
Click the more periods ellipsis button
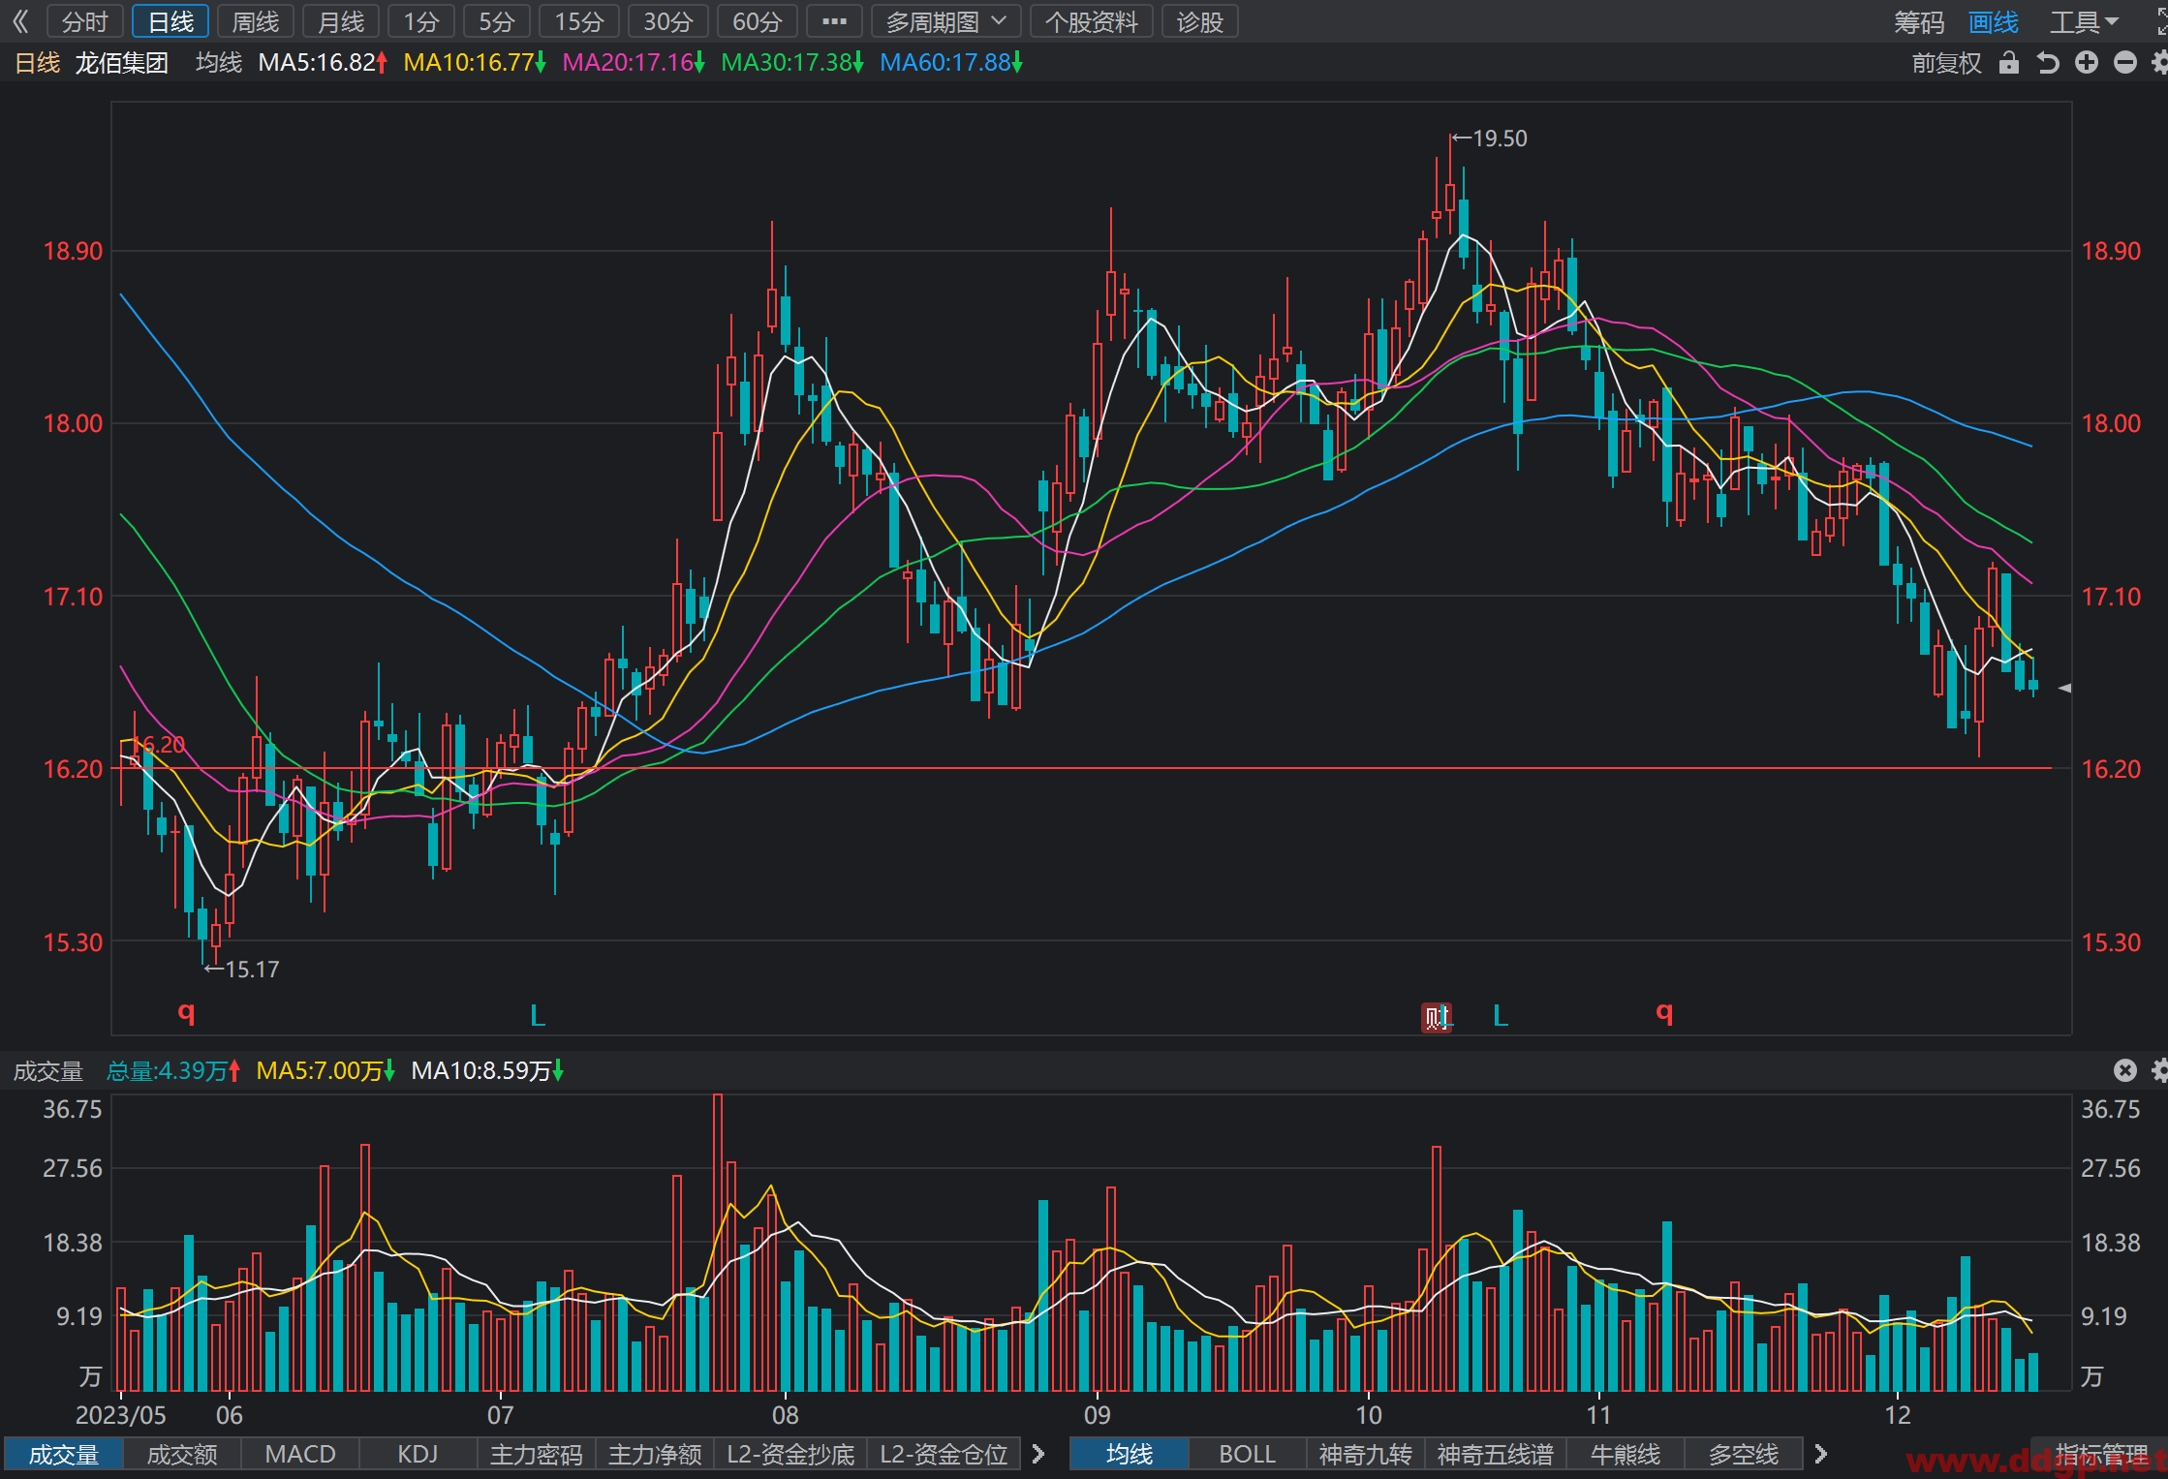(834, 21)
